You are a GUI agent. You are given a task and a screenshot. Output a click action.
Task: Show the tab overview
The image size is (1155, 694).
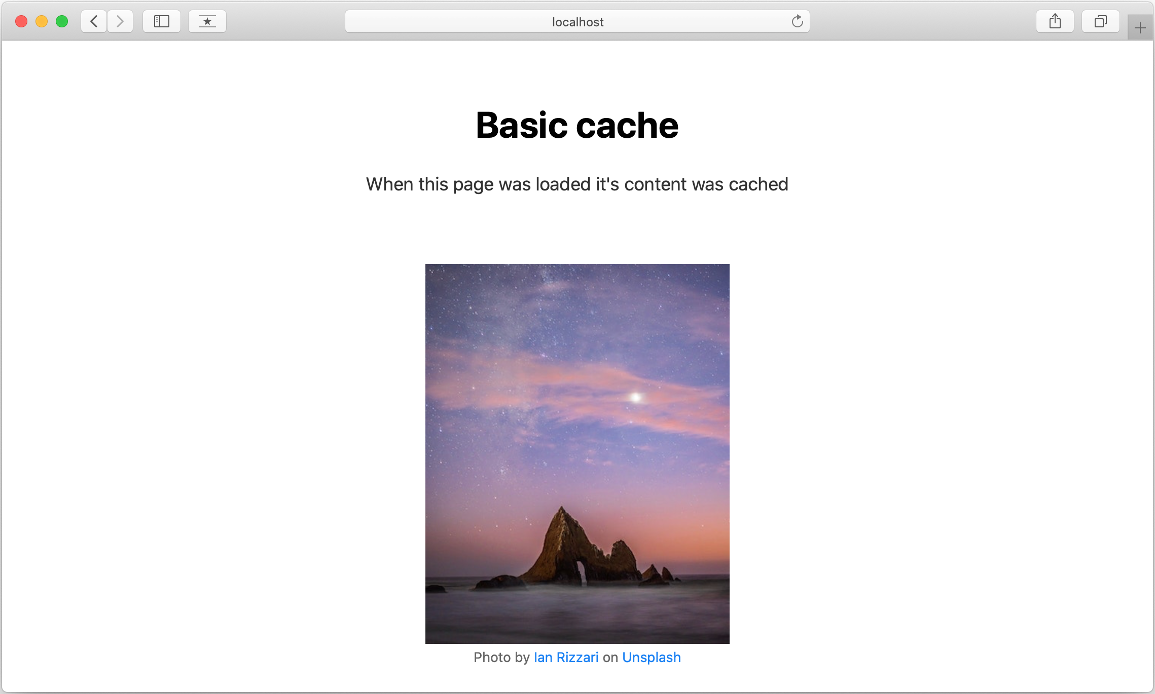click(1100, 21)
